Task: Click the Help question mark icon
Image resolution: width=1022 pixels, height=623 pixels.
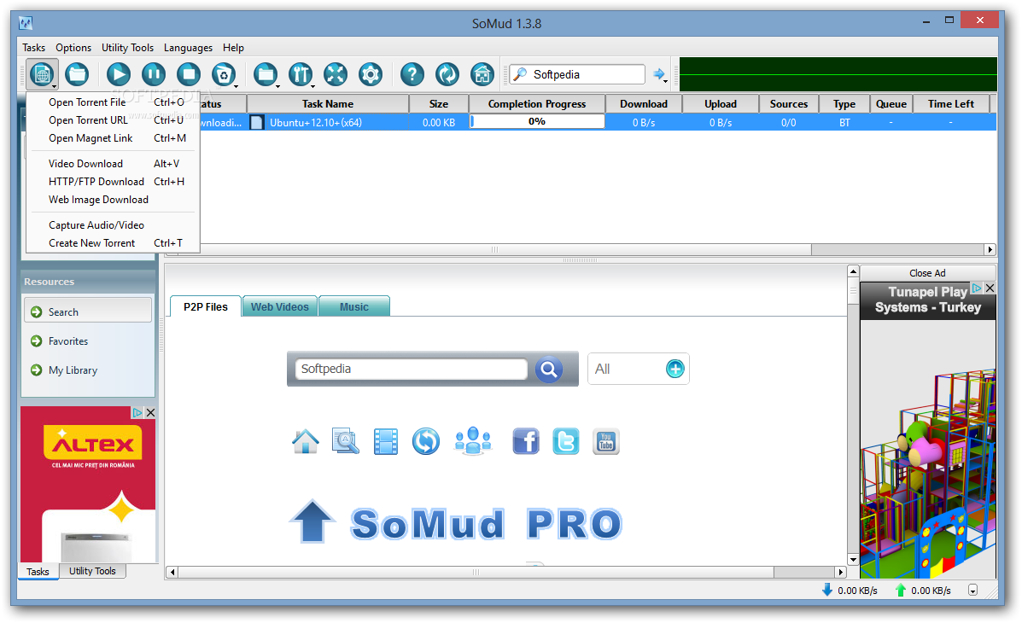Action: tap(412, 74)
